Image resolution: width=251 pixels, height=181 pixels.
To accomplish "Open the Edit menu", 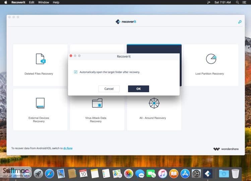I will (32, 2).
